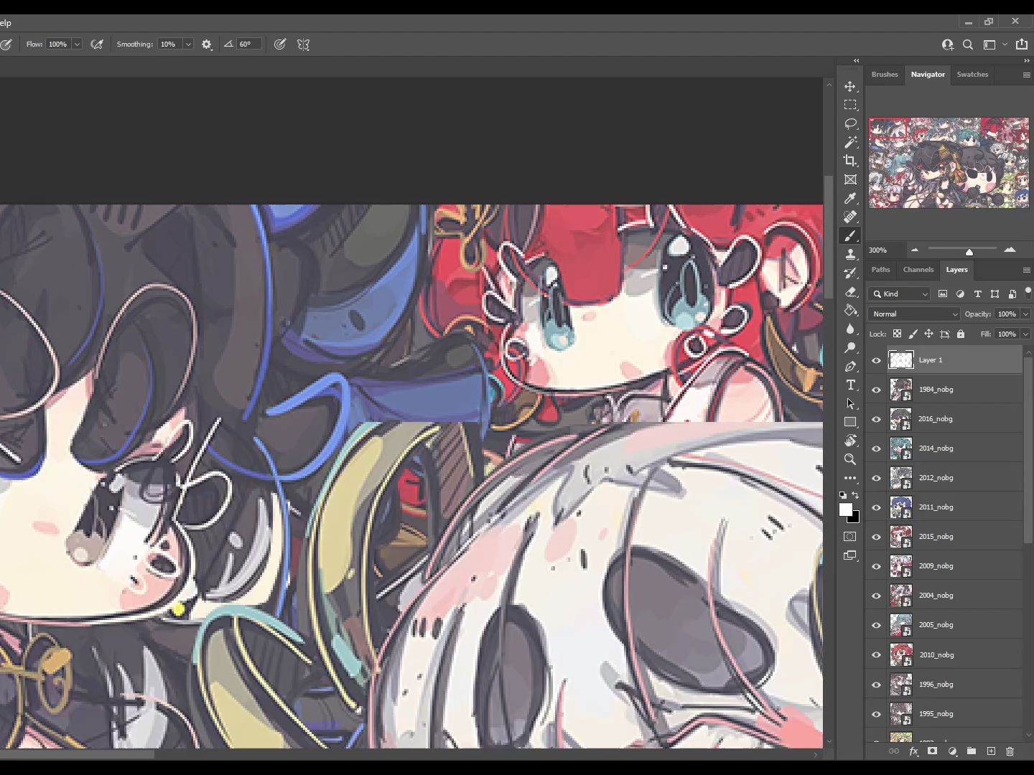The height and width of the screenshot is (775, 1034).
Task: Click the Navigator zoom slider handle
Action: [969, 251]
